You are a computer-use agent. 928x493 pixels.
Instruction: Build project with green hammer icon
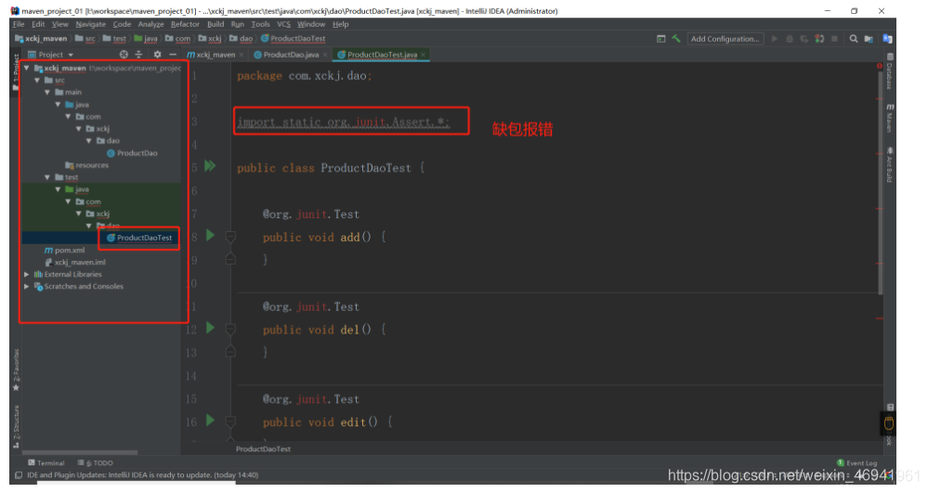(676, 38)
